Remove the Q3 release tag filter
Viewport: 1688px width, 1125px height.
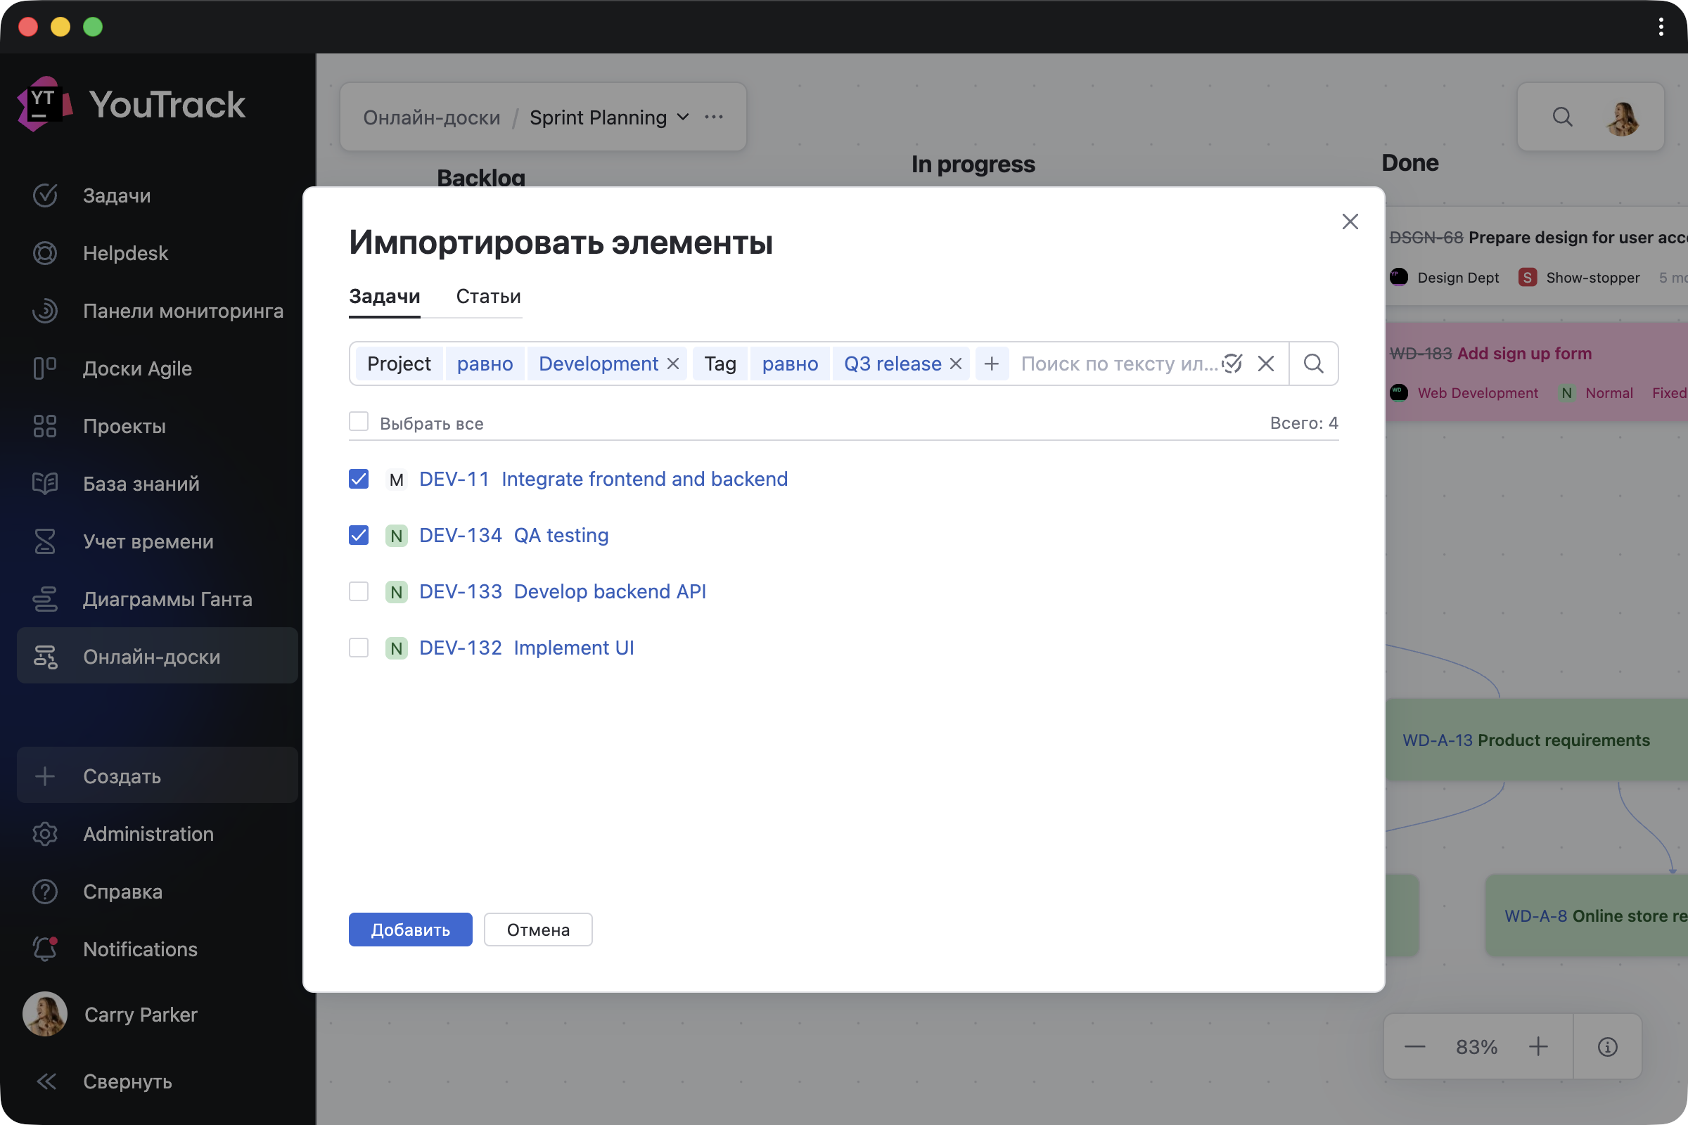click(x=955, y=364)
